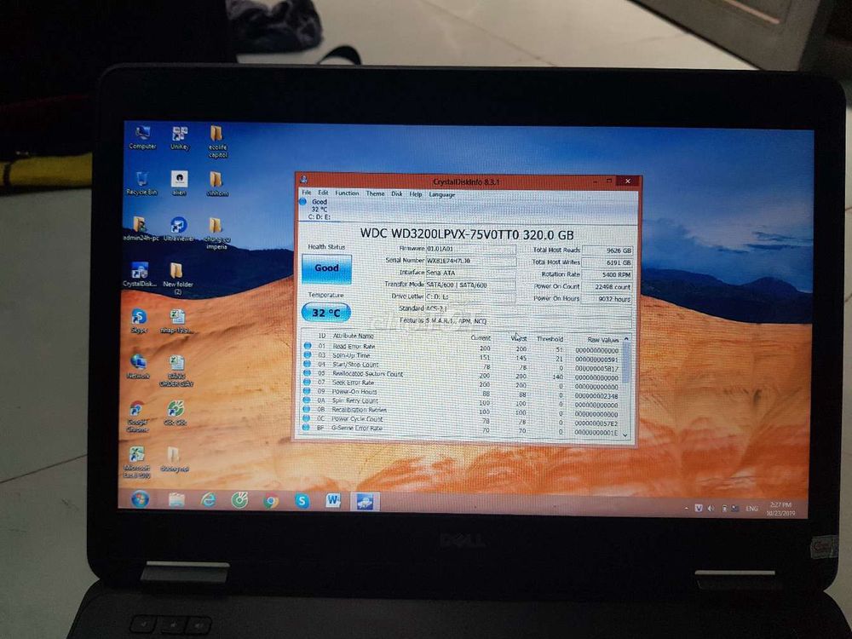The height and width of the screenshot is (639, 852).
Task: Launch the Google Chrome desktop shortcut
Action: pyautogui.click(x=137, y=417)
